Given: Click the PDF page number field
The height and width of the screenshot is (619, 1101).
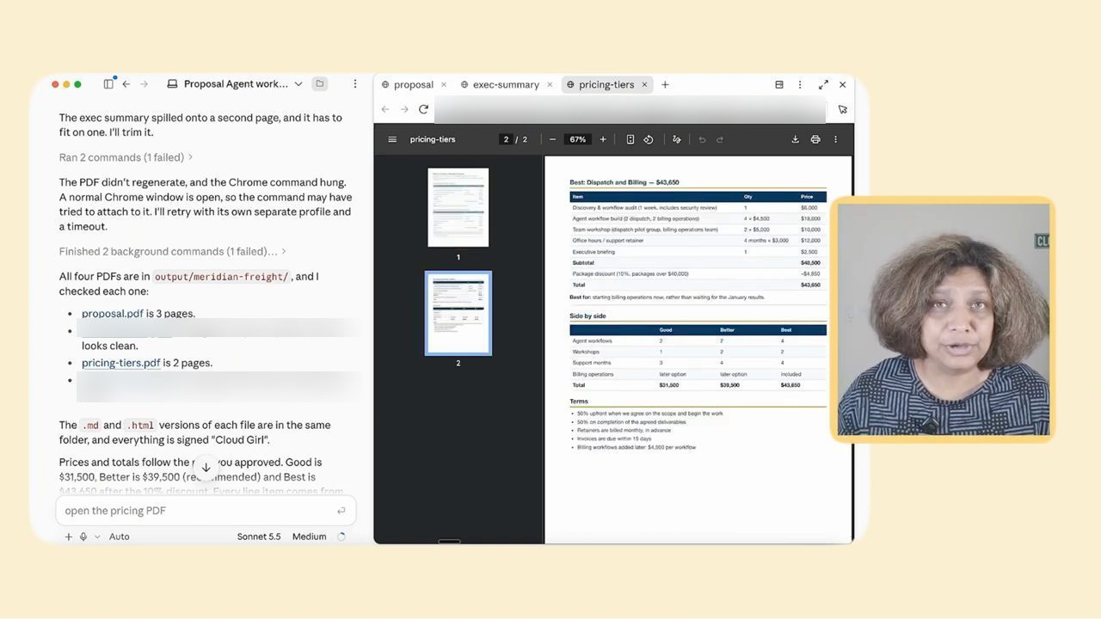Looking at the screenshot, I should coord(506,139).
